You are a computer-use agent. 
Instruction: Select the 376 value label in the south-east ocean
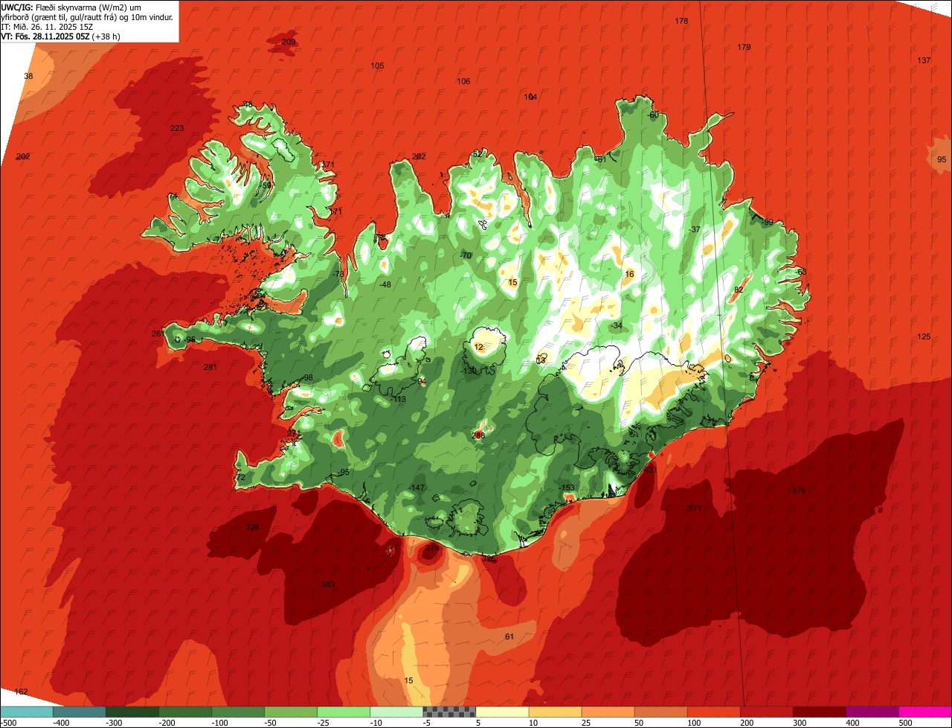[x=799, y=491]
